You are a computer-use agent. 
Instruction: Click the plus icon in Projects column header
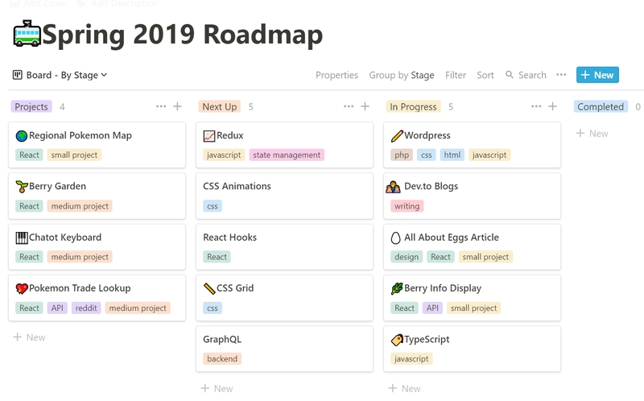(177, 106)
